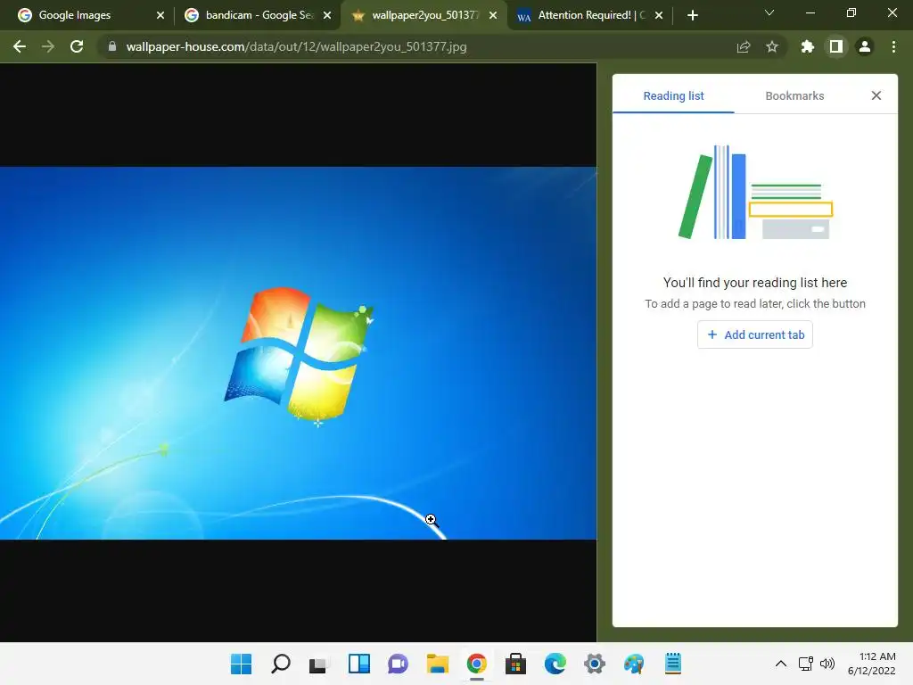Open the Chrome three-dot menu

tap(893, 46)
